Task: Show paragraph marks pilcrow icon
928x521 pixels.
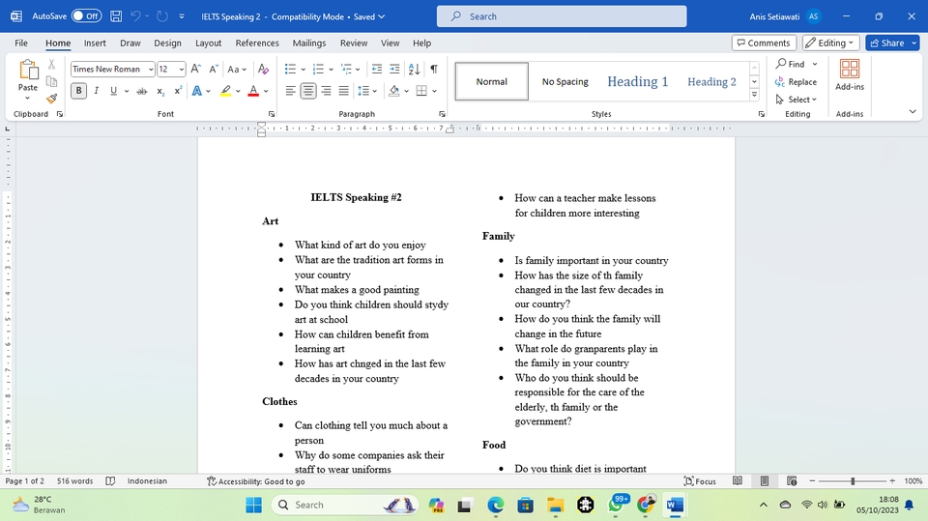Action: (x=434, y=70)
